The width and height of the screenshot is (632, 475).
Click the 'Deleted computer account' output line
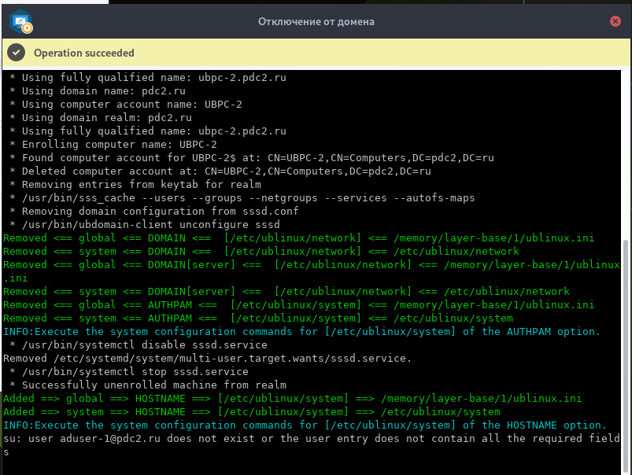pyautogui.click(x=220, y=171)
